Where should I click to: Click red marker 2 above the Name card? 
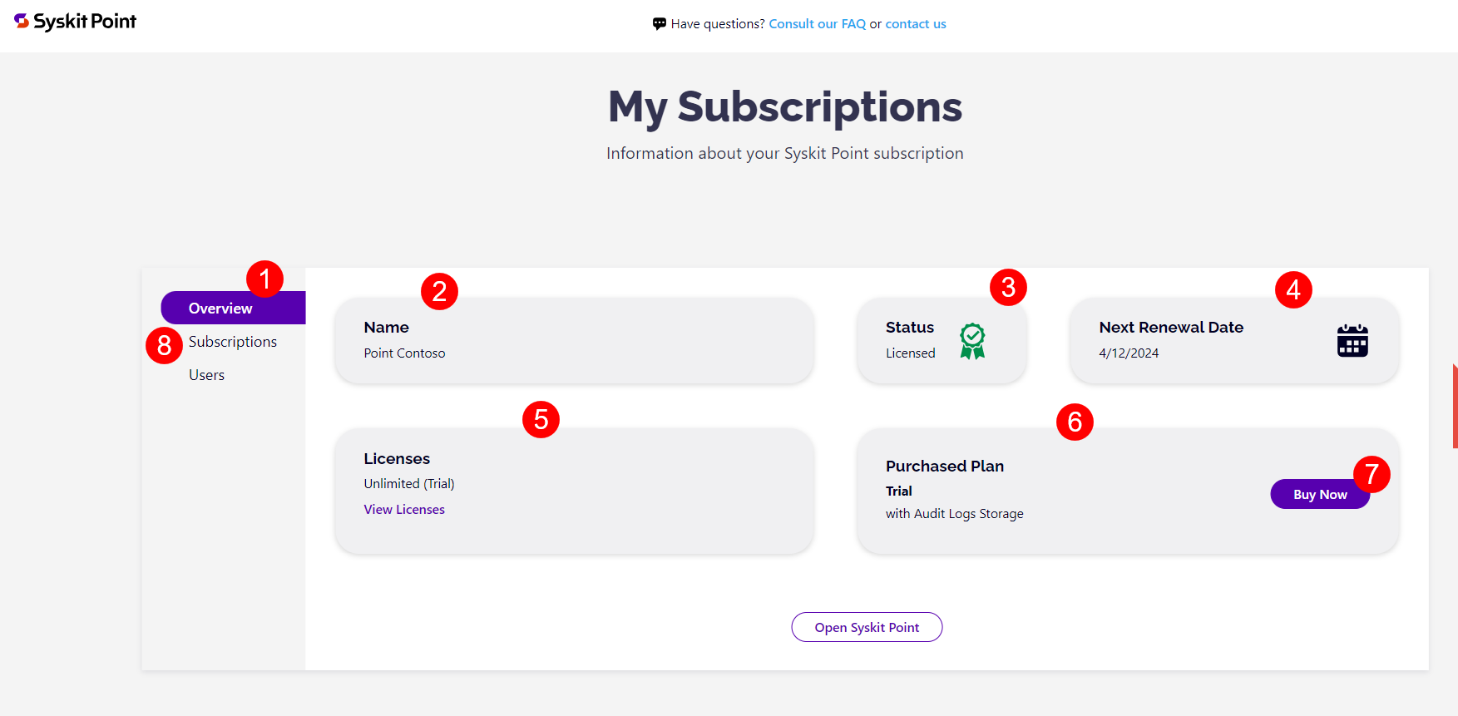click(439, 291)
